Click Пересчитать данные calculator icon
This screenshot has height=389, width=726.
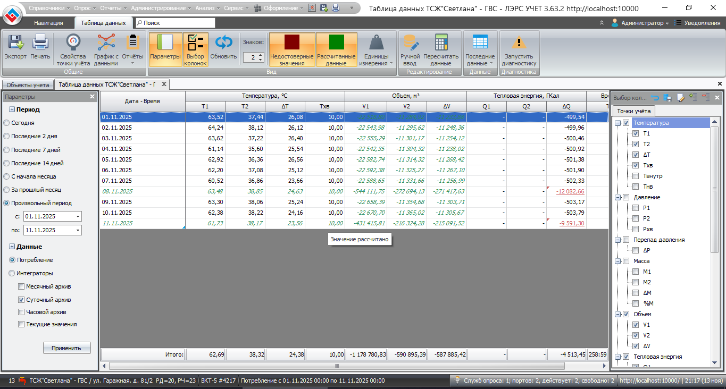[x=441, y=44]
